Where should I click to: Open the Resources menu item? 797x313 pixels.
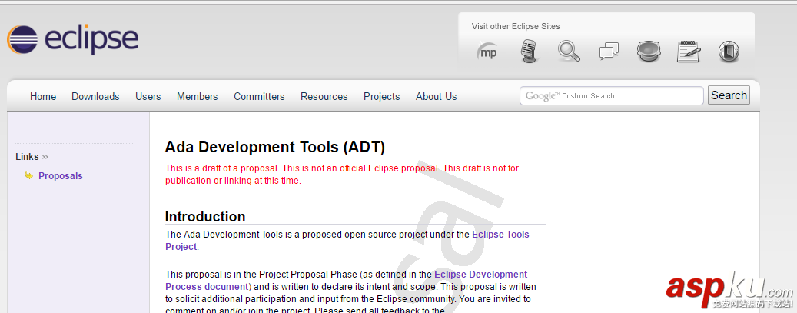tap(324, 96)
